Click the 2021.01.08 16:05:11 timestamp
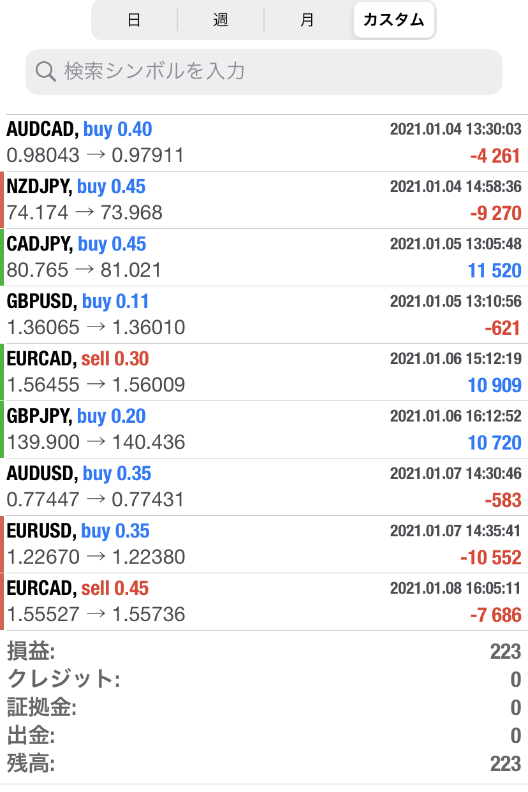Screen dimensions: 528x792 pyautogui.click(x=456, y=588)
